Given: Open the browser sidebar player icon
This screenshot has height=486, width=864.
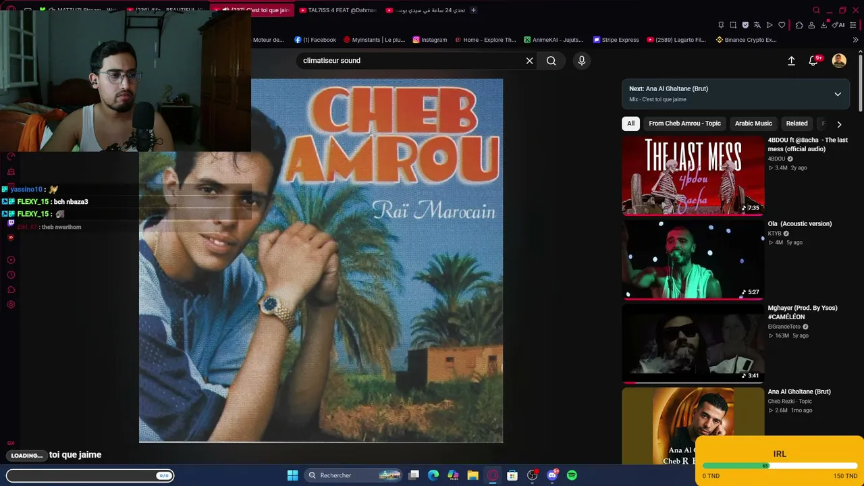Looking at the screenshot, I should [11, 260].
